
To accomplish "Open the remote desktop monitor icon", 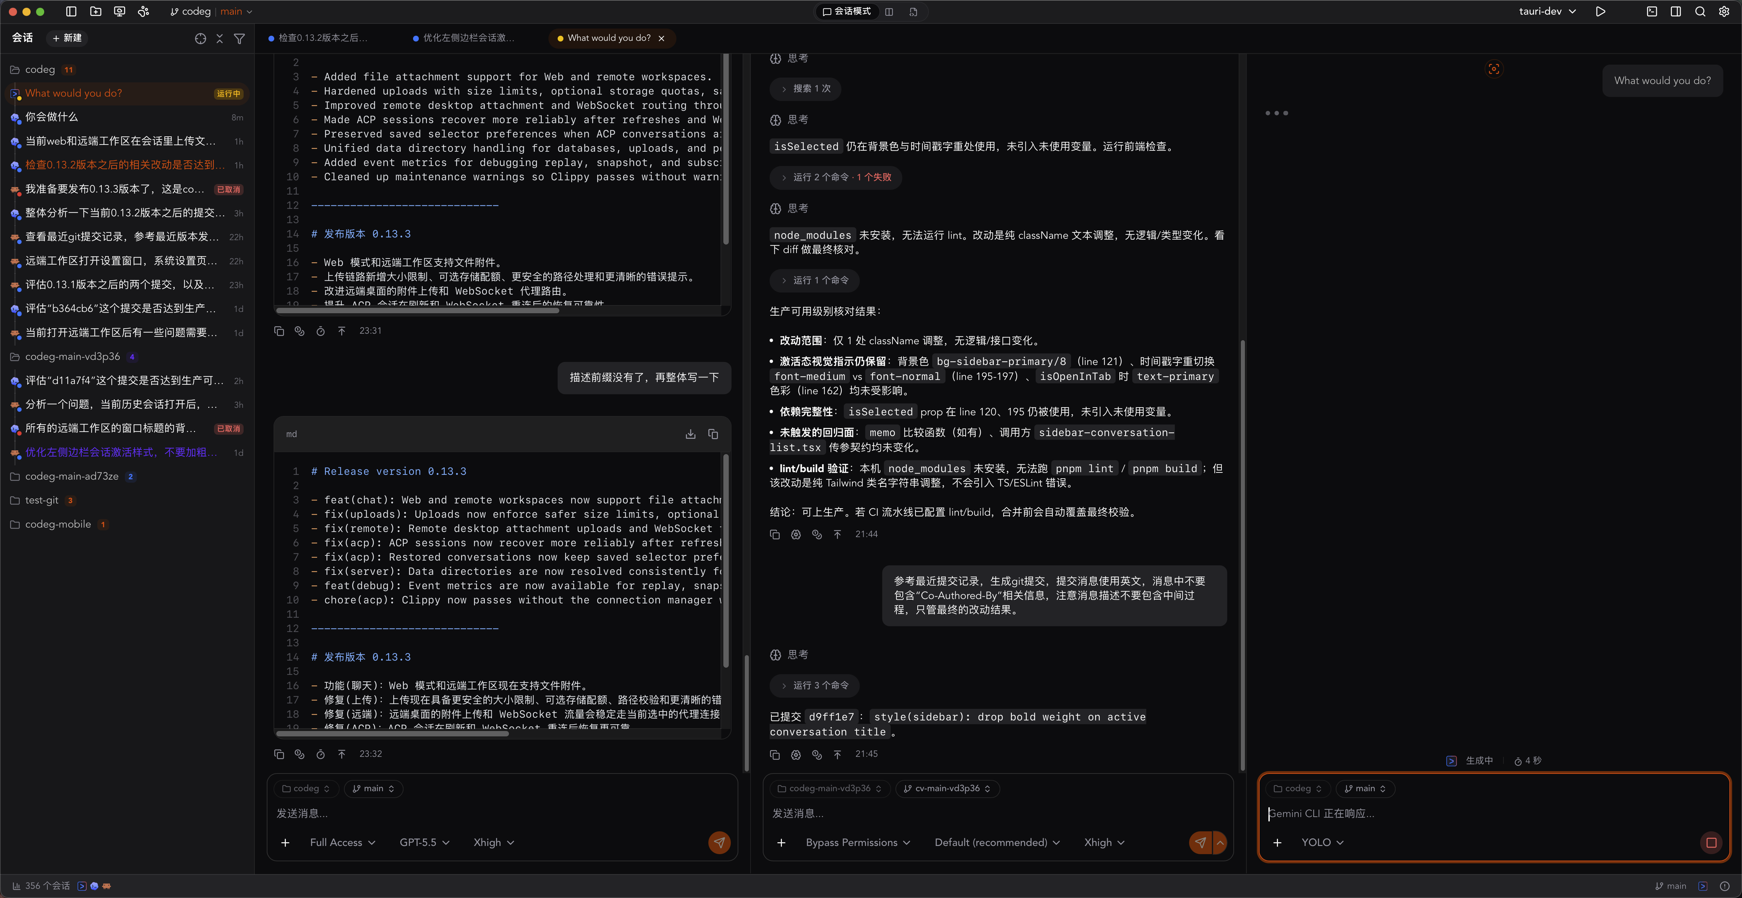I will tap(120, 12).
